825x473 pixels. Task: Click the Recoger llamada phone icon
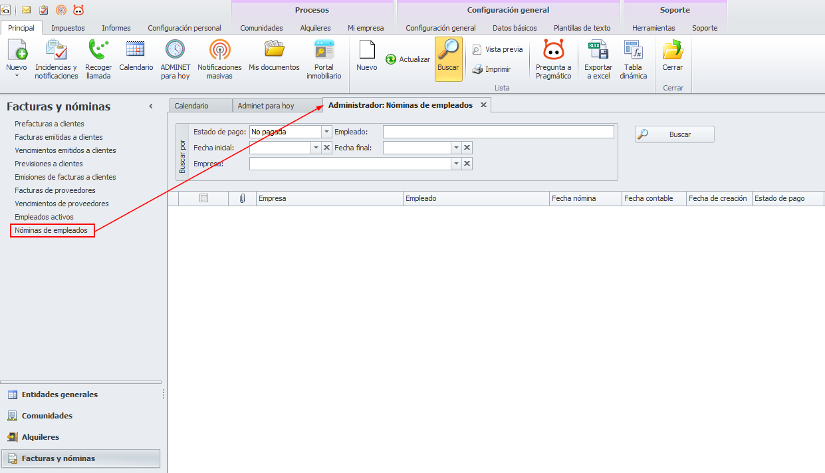[x=98, y=59]
